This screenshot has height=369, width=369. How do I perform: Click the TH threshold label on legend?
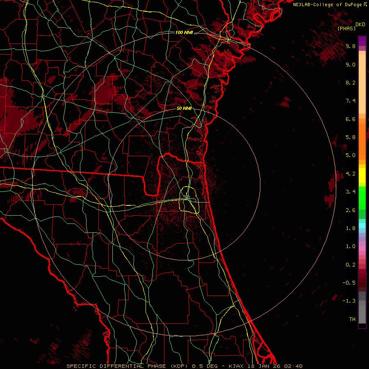tap(352, 319)
